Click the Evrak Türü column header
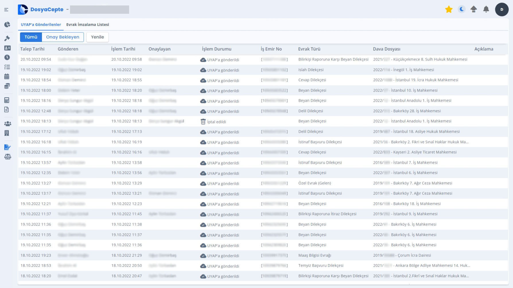The image size is (513, 288). 309,49
